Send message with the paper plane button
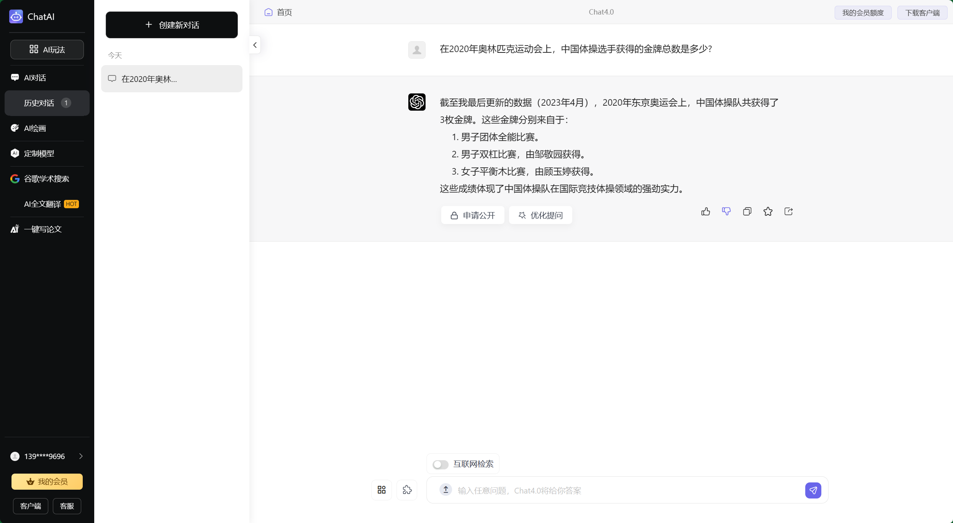Viewport: 953px width, 523px height. [x=813, y=490]
